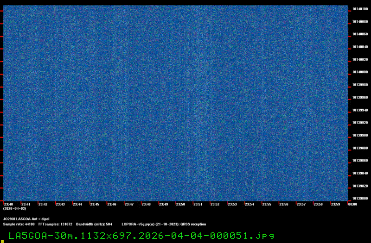Select the 23:56 time label
371x243 pixels.
coord(284,204)
